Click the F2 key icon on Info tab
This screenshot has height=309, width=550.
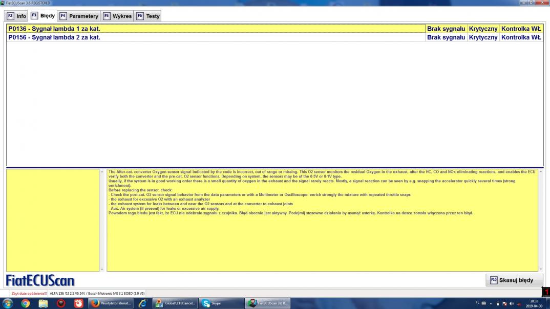coord(10,16)
